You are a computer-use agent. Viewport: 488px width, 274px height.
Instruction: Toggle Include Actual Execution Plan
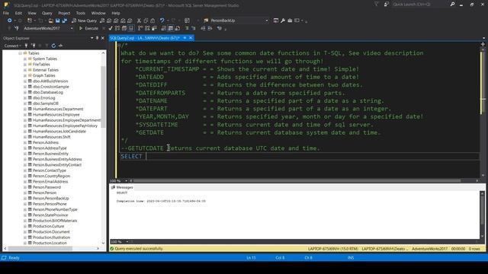pos(140,28)
